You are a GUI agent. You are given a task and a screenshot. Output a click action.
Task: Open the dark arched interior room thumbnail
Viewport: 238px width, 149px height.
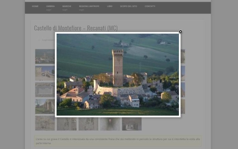[x=132, y=124]
